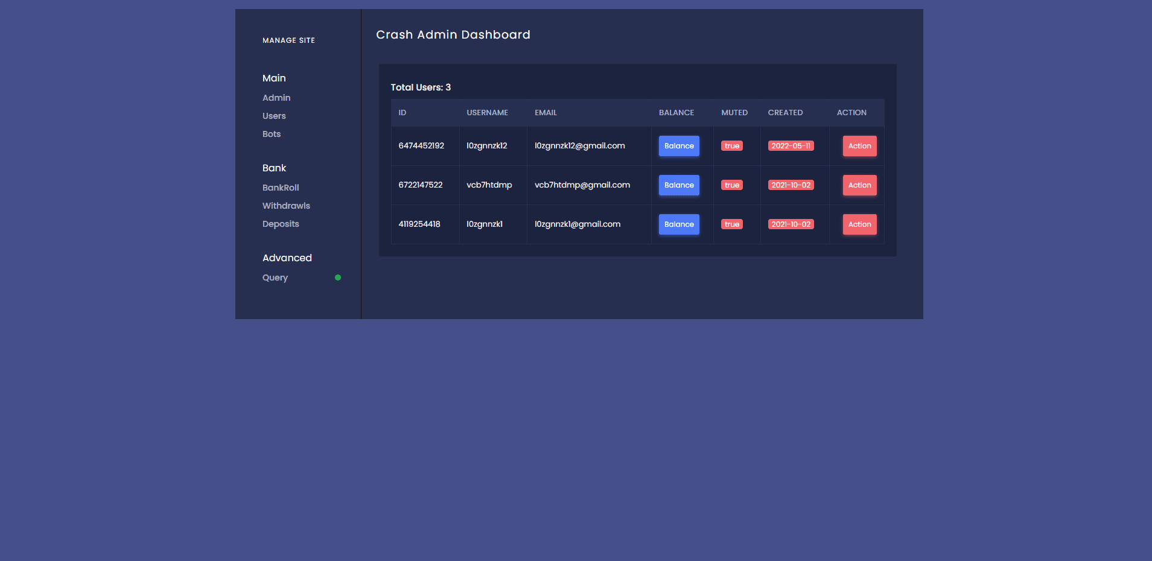Viewport: 1152px width, 561px height.
Task: Click email l0zgnnzk12@gmail.com in table
Action: point(579,146)
